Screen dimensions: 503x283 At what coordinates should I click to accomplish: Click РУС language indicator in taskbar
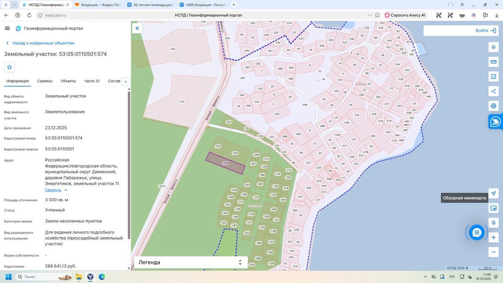tap(452, 277)
